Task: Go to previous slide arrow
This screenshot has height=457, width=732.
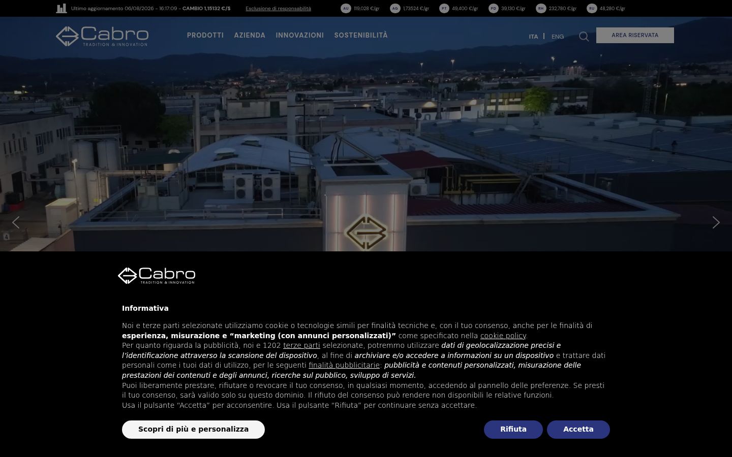Action: tap(16, 222)
